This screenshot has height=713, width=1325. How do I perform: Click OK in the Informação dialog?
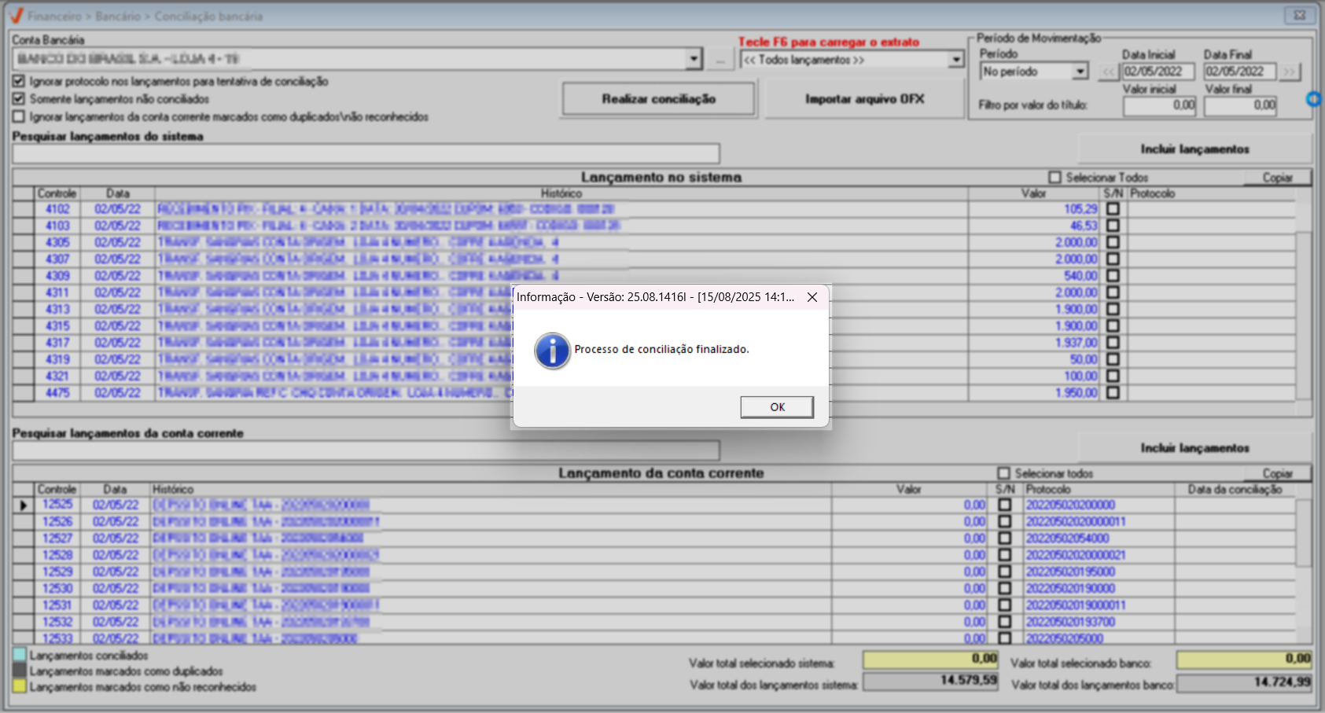pyautogui.click(x=777, y=406)
